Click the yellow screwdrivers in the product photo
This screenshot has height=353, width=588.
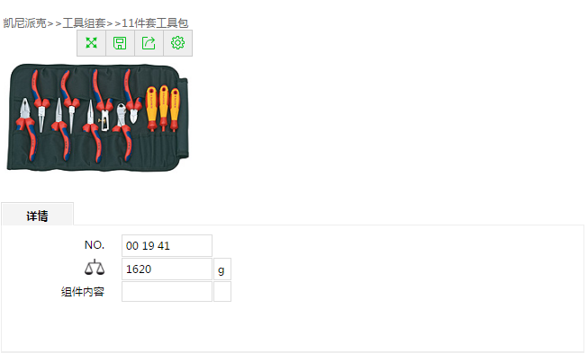pyautogui.click(x=163, y=109)
